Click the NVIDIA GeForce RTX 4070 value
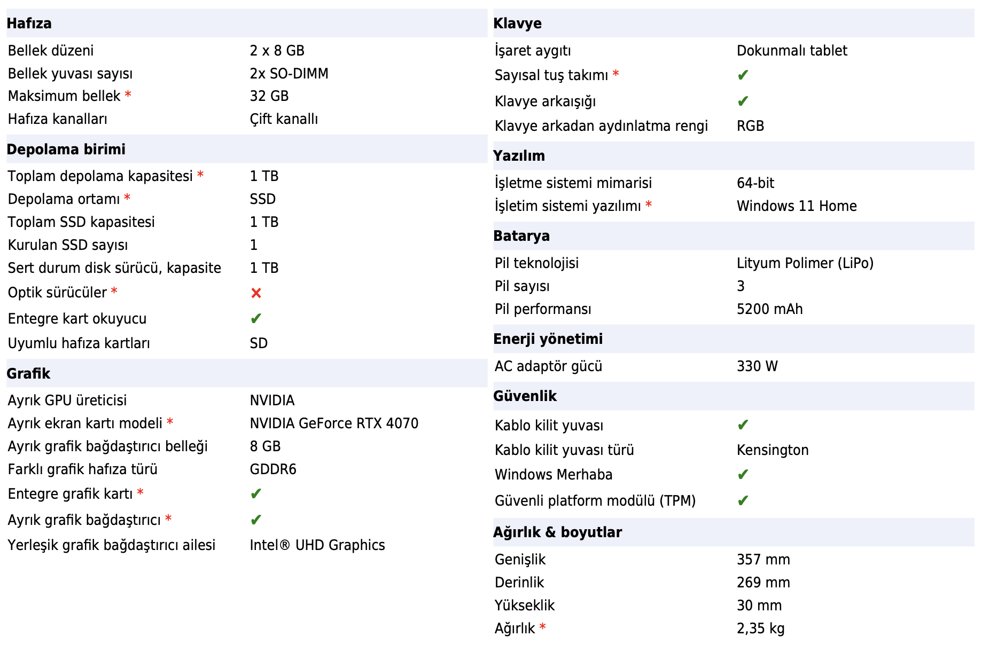Screen dimensions: 982x660 (334, 423)
